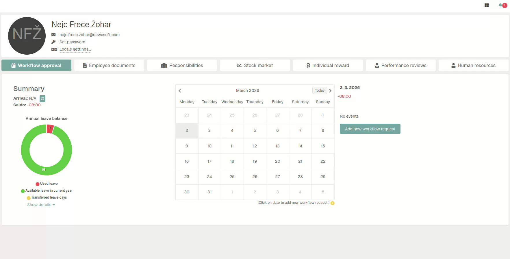The image size is (510, 259).
Task: Select March 22 in the calendar
Action: click(x=323, y=161)
